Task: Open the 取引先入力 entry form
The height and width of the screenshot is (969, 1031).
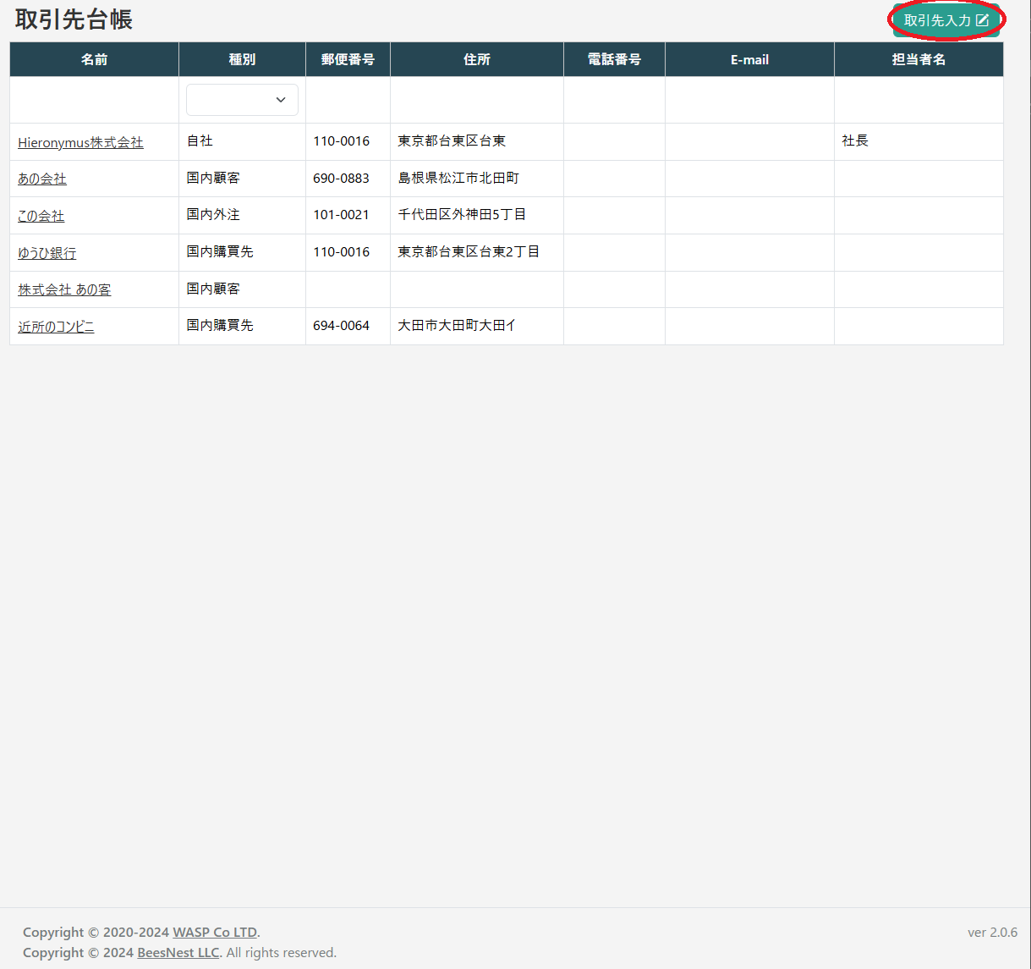Action: tap(939, 19)
